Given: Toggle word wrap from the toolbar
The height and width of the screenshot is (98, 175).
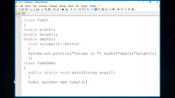Looking at the screenshot, I should pyautogui.click(x=88, y=10).
